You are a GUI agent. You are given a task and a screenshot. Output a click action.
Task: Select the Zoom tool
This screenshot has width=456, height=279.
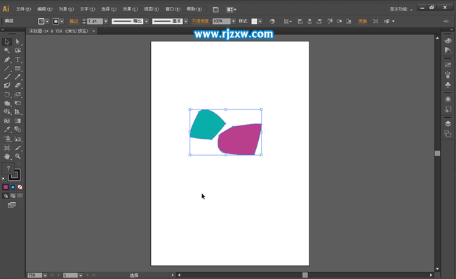[18, 156]
